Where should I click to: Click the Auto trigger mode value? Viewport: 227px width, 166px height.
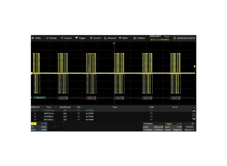167,127
